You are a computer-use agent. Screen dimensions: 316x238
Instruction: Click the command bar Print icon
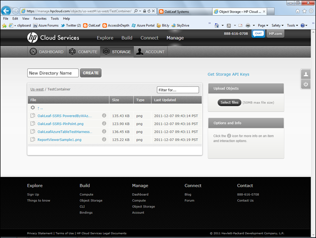coord(248,26)
